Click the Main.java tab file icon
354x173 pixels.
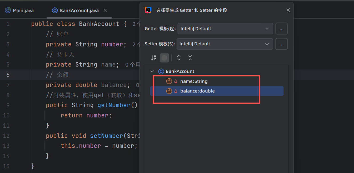[8, 10]
